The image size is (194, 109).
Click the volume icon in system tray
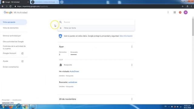(x=178, y=107)
